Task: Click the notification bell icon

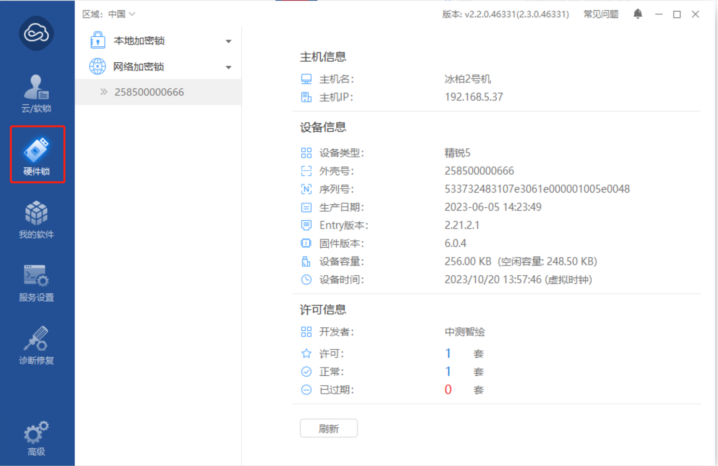Action: pyautogui.click(x=637, y=14)
